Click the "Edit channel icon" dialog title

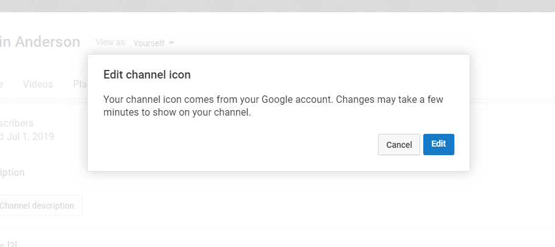[x=147, y=75]
